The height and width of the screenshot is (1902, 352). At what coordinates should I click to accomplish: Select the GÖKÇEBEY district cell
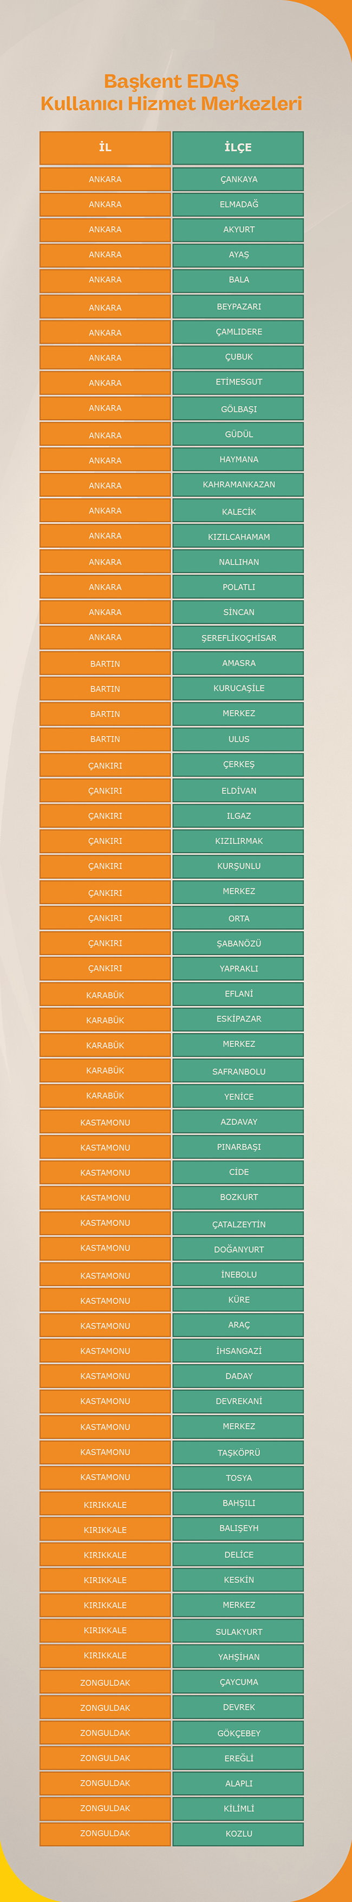point(238,1734)
